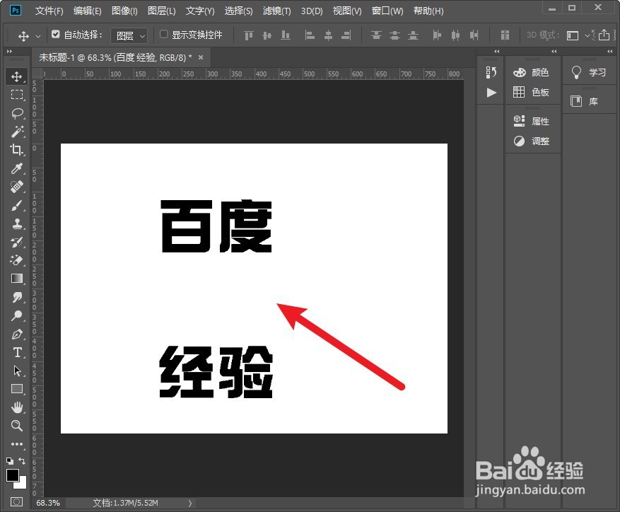The width and height of the screenshot is (620, 512).
Task: Open the extra tools ellipsis menu
Action: pyautogui.click(x=16, y=444)
